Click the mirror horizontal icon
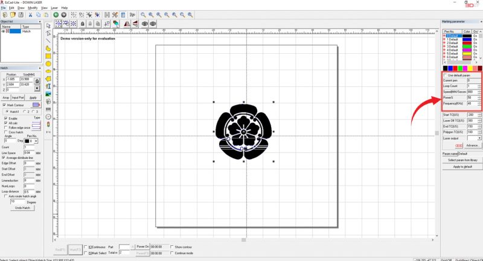Screen dimensions: 483x261 127,24
